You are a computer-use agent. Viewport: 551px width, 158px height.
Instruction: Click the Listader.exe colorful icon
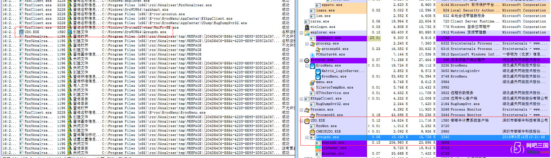318,148
